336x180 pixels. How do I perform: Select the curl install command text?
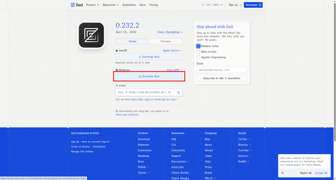pos(144,93)
